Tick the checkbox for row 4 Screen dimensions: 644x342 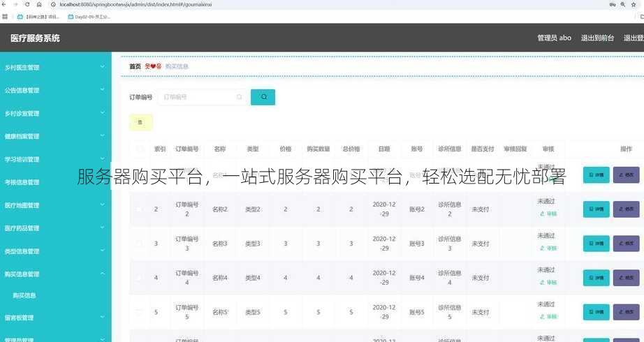140,278
